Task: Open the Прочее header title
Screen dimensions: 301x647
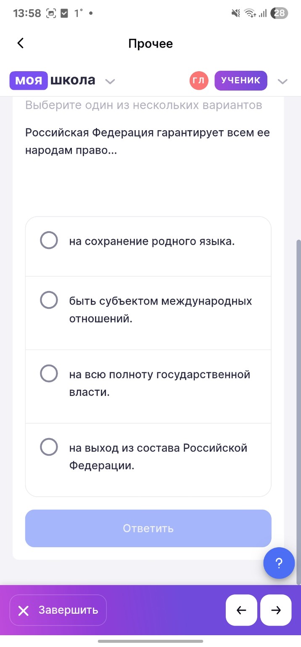Action: 150,43
